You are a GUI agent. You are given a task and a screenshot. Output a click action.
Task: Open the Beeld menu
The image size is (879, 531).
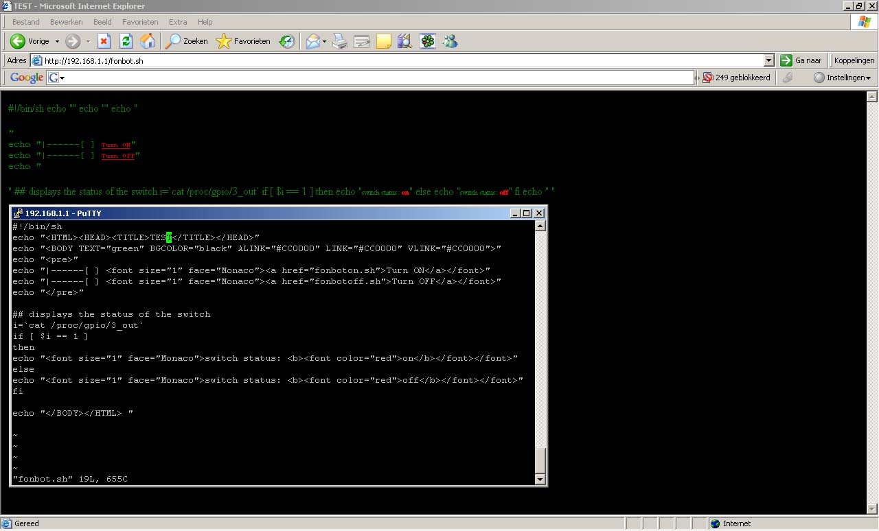tap(102, 22)
